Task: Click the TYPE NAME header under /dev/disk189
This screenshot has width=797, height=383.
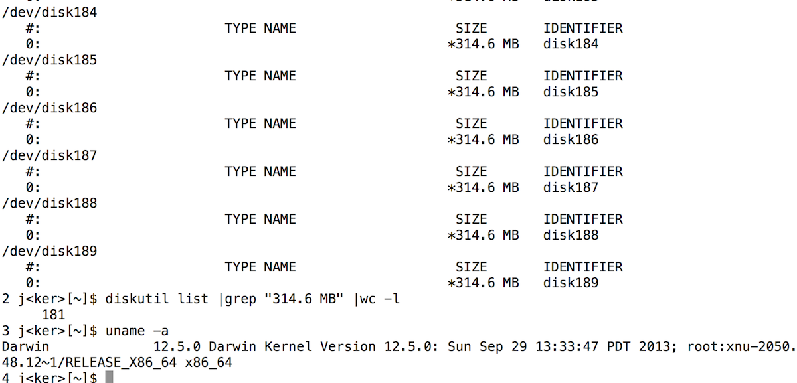Action: click(x=260, y=268)
